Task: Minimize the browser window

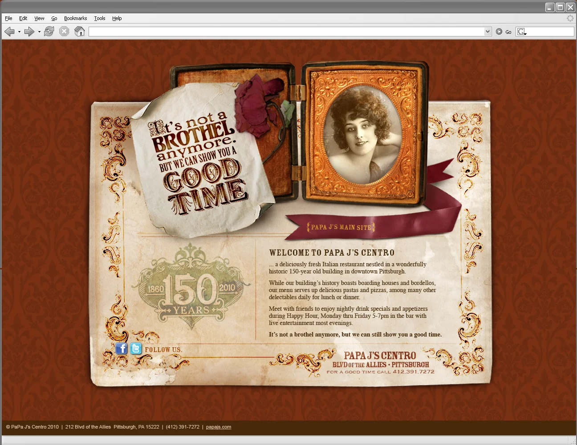Action: coord(550,7)
